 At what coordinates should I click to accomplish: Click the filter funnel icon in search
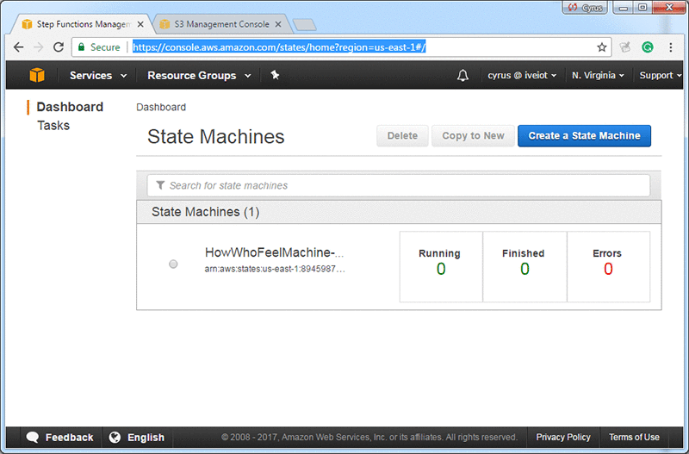160,185
